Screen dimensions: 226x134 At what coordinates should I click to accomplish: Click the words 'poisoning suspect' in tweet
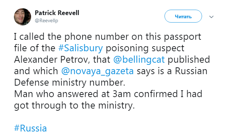click(145, 48)
